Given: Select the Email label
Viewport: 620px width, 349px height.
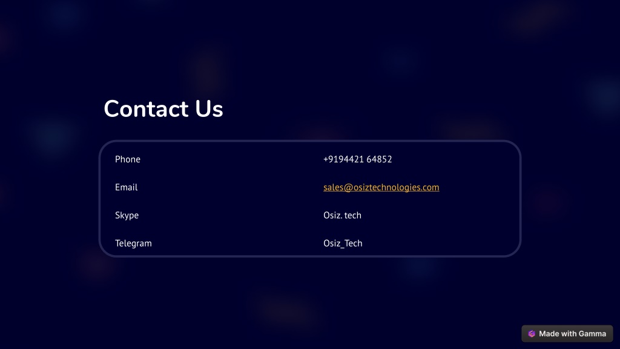Looking at the screenshot, I should (x=126, y=187).
